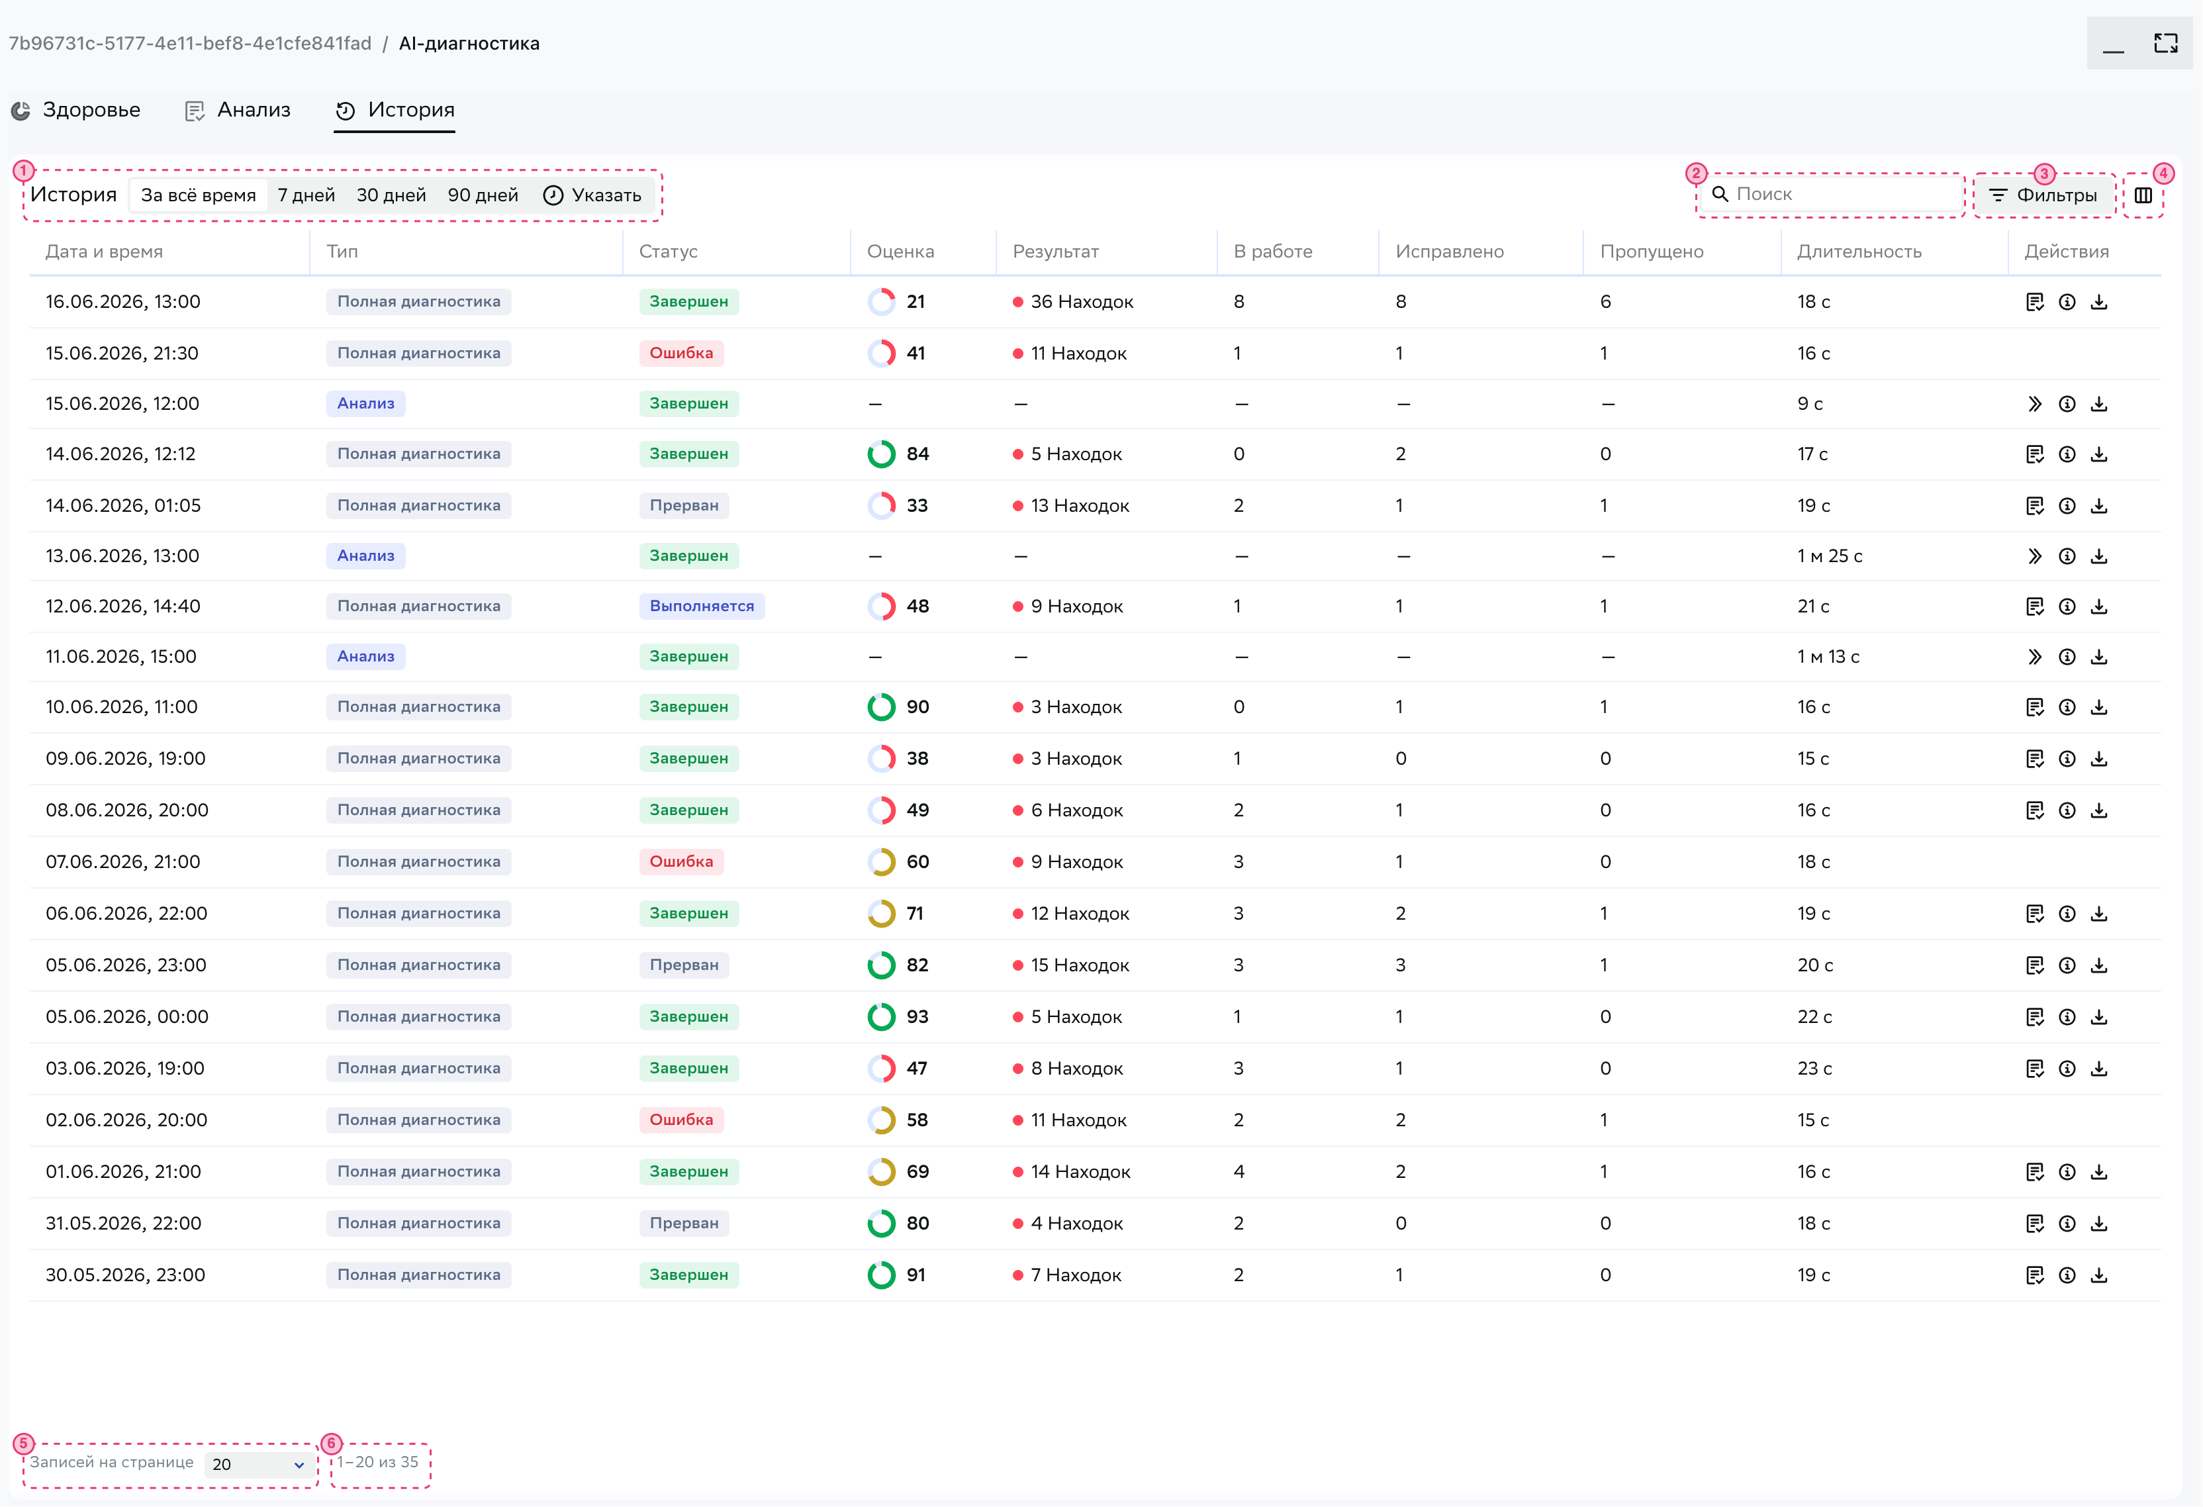Show info for 08.06.2026, 20:00 row
Screen dimensions: 2203x1507
point(2067,810)
